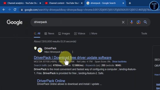
Task: Start voice search with the microphone icon
Action: 132,22
